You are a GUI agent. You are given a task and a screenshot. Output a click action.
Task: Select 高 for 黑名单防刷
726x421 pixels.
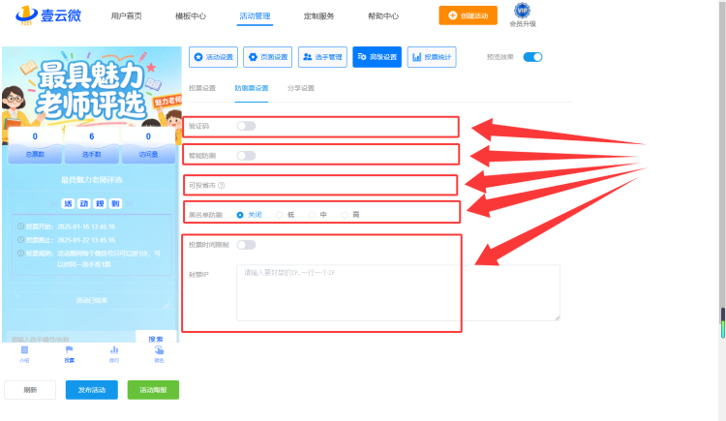click(x=344, y=215)
